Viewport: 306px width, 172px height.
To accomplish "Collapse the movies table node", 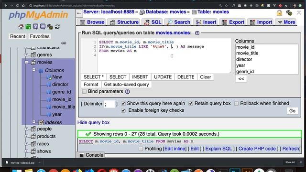I will (27, 62).
